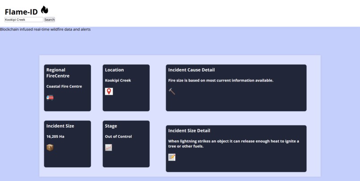The width and height of the screenshot is (360, 181).
Task: Click the chart icon under Stage
Action: [x=109, y=147]
